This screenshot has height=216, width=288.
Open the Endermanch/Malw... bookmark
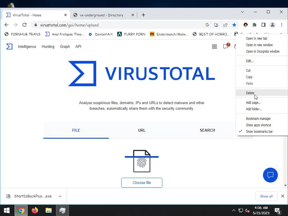point(169,34)
